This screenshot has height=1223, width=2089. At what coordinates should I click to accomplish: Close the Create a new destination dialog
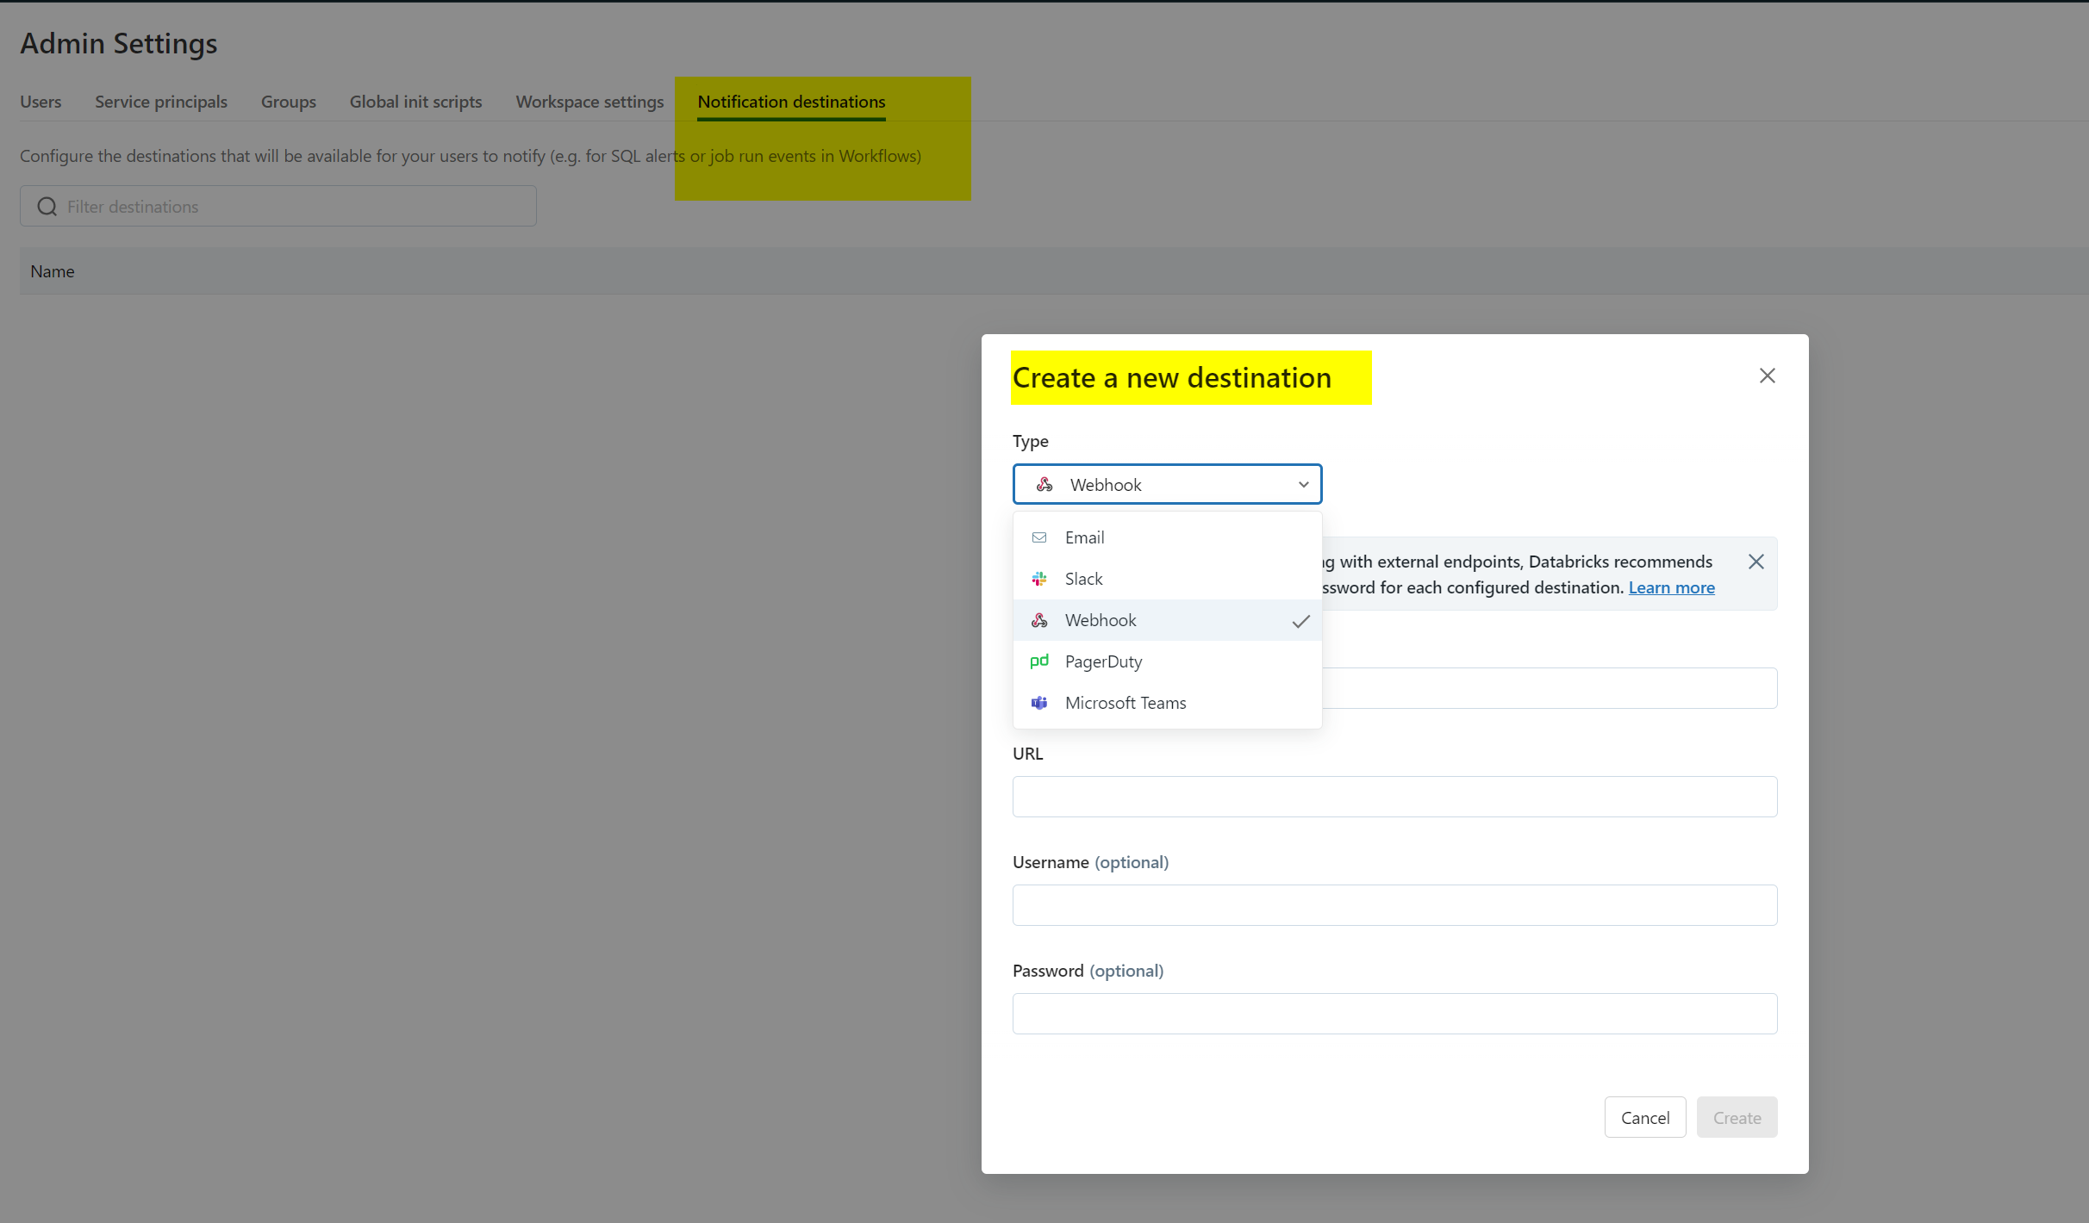click(1767, 376)
